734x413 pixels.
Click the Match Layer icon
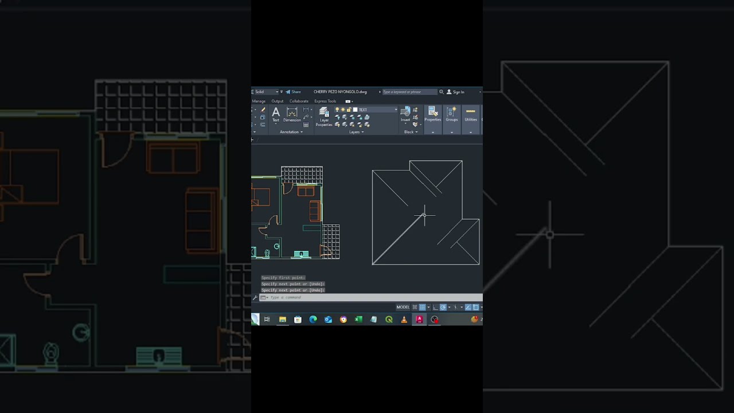[x=367, y=124]
